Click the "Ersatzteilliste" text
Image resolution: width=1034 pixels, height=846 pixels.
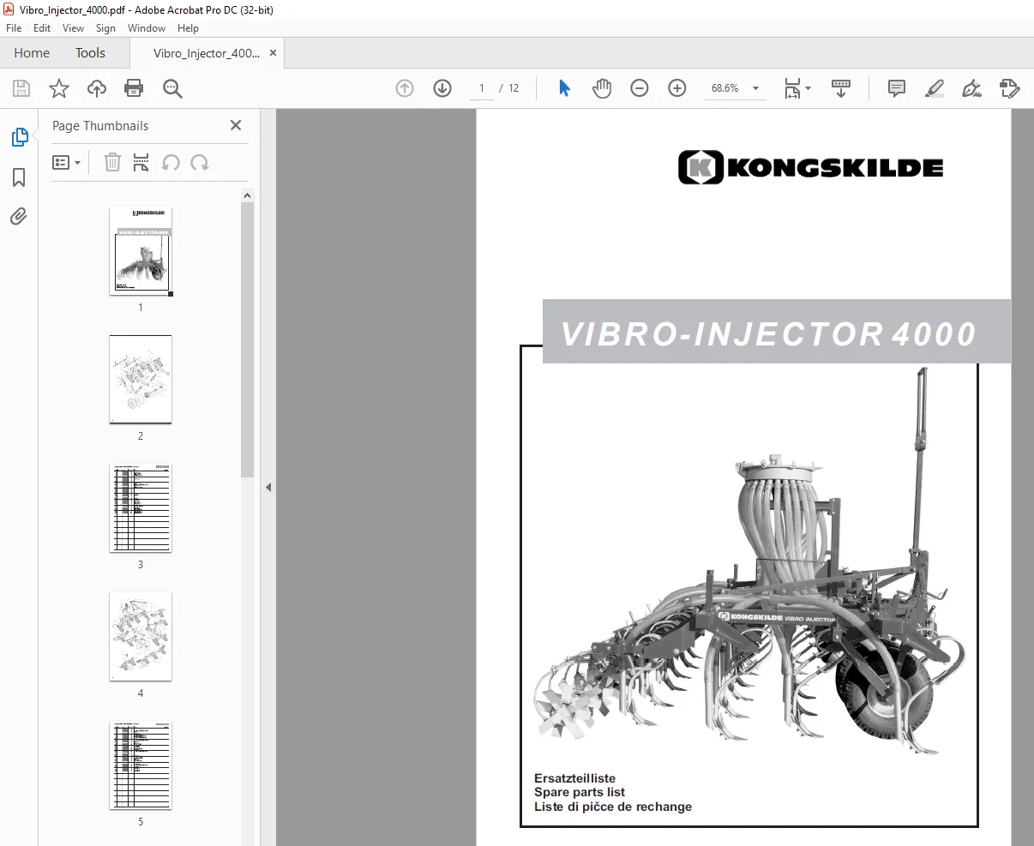(x=574, y=778)
